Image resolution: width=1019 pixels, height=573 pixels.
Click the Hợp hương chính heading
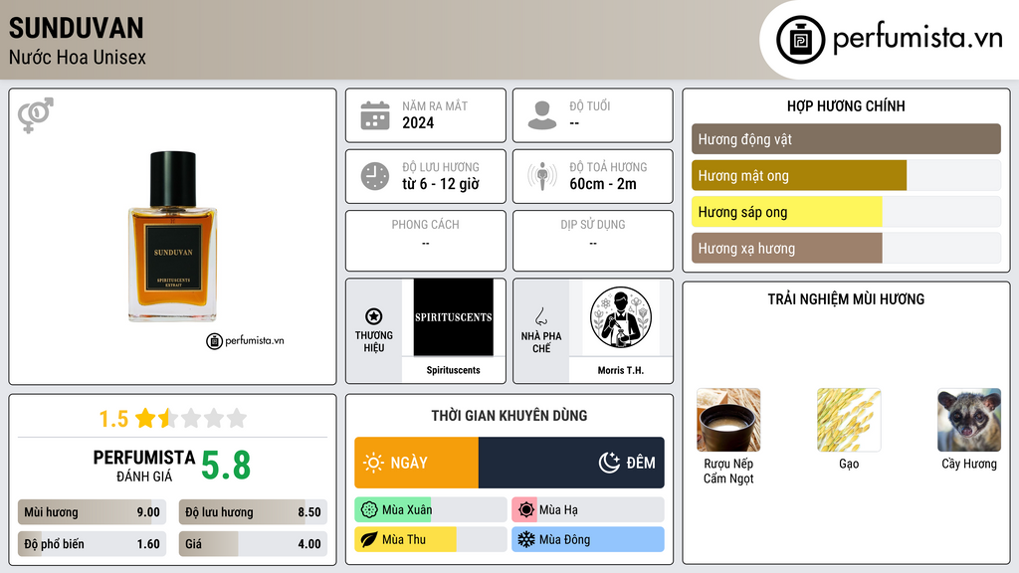[846, 105]
